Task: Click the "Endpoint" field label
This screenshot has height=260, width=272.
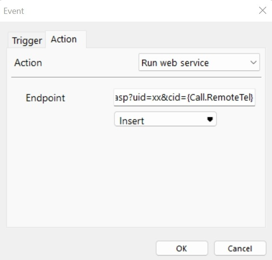Action: click(x=45, y=98)
